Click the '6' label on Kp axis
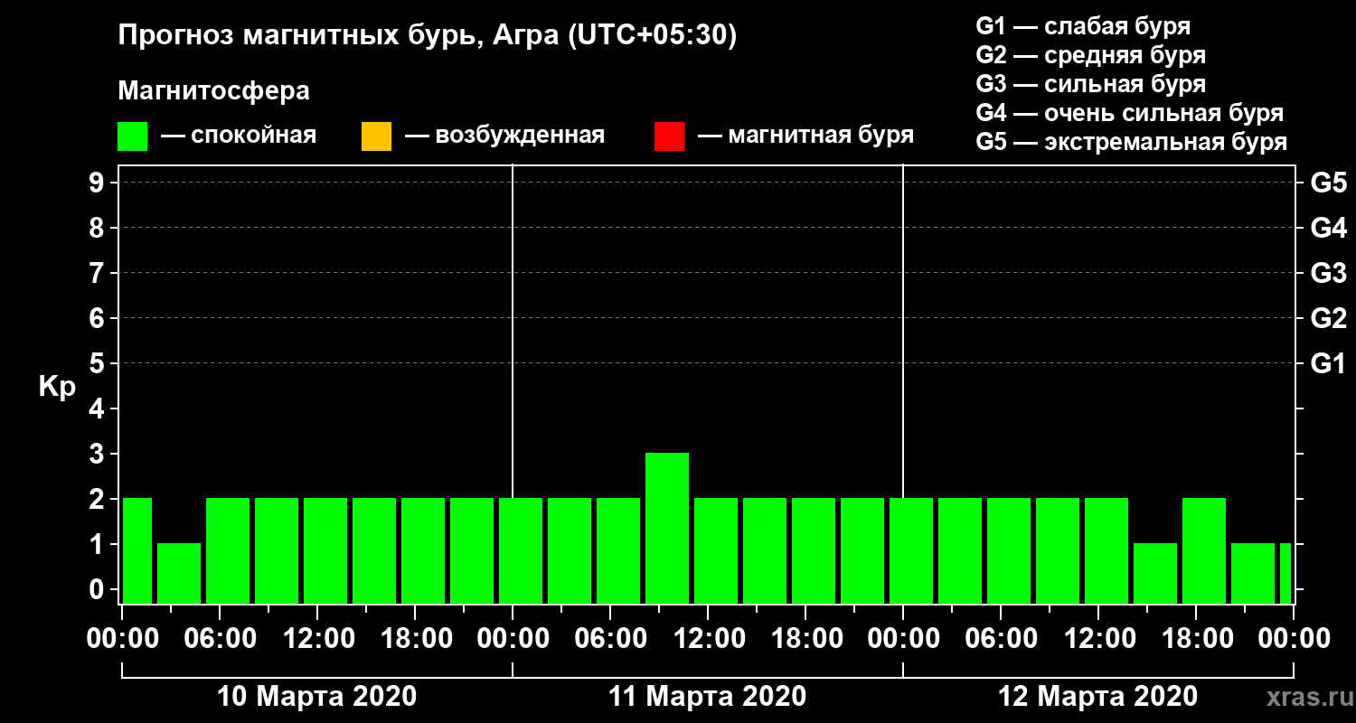The height and width of the screenshot is (723, 1356). [99, 318]
